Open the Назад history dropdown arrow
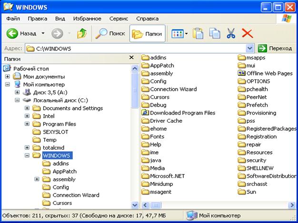 click(43, 34)
